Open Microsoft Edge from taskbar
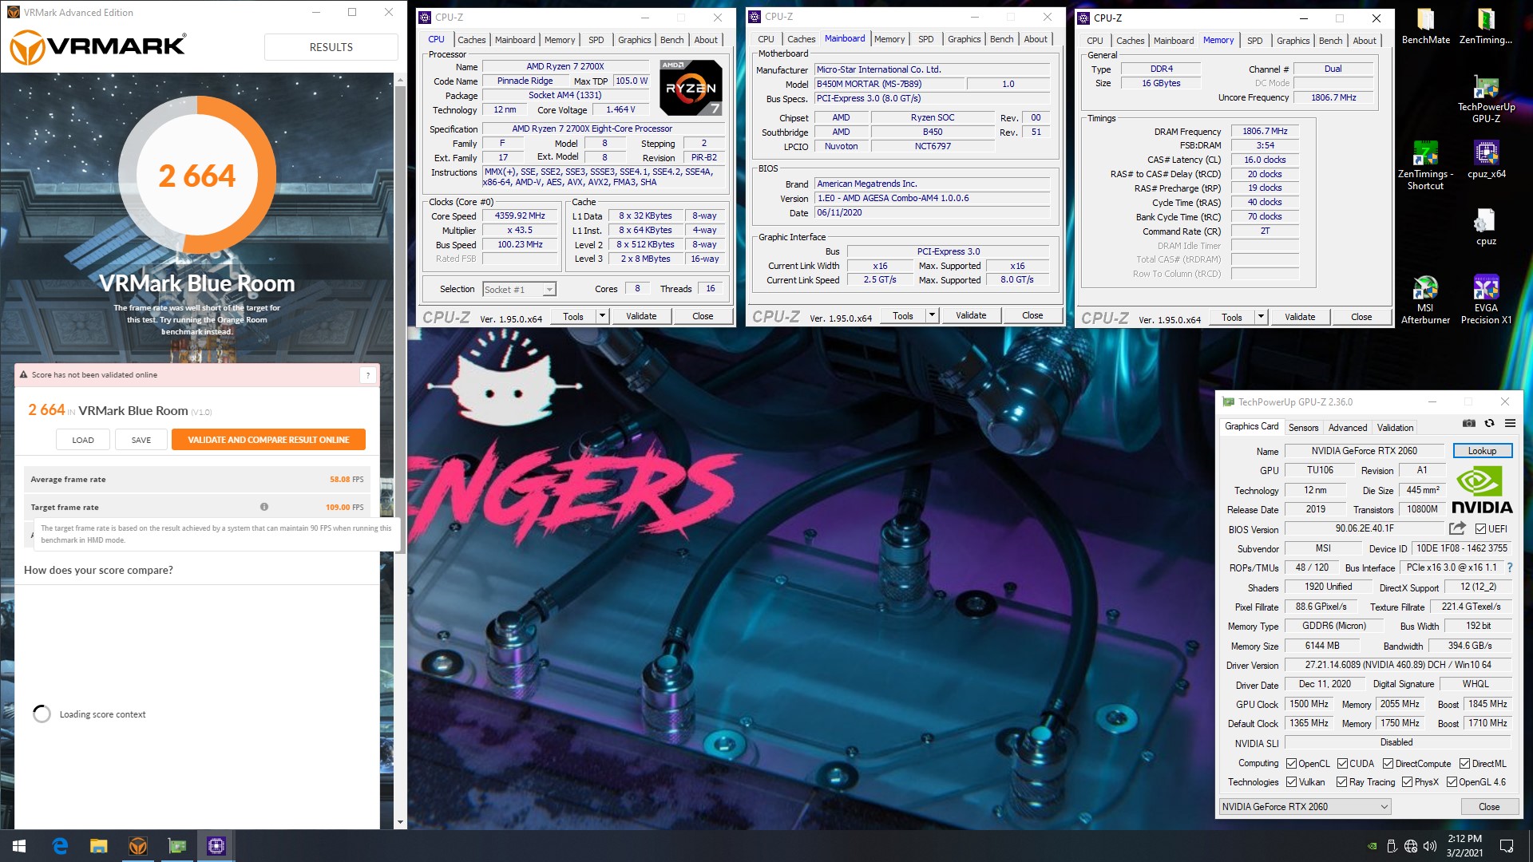Screen dimensions: 1533x862 tap(60, 846)
